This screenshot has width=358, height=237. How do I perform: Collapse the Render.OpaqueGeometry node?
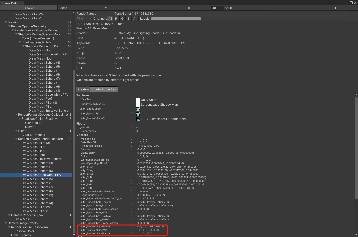tap(9, 26)
